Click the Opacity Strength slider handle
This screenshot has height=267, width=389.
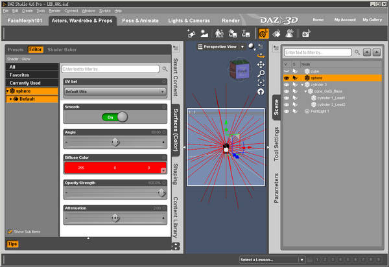pos(161,192)
